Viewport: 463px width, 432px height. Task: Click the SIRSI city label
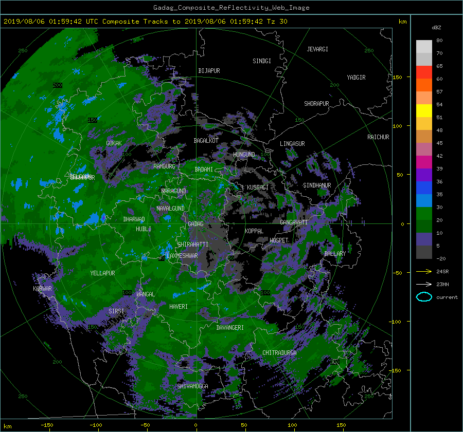point(116,311)
